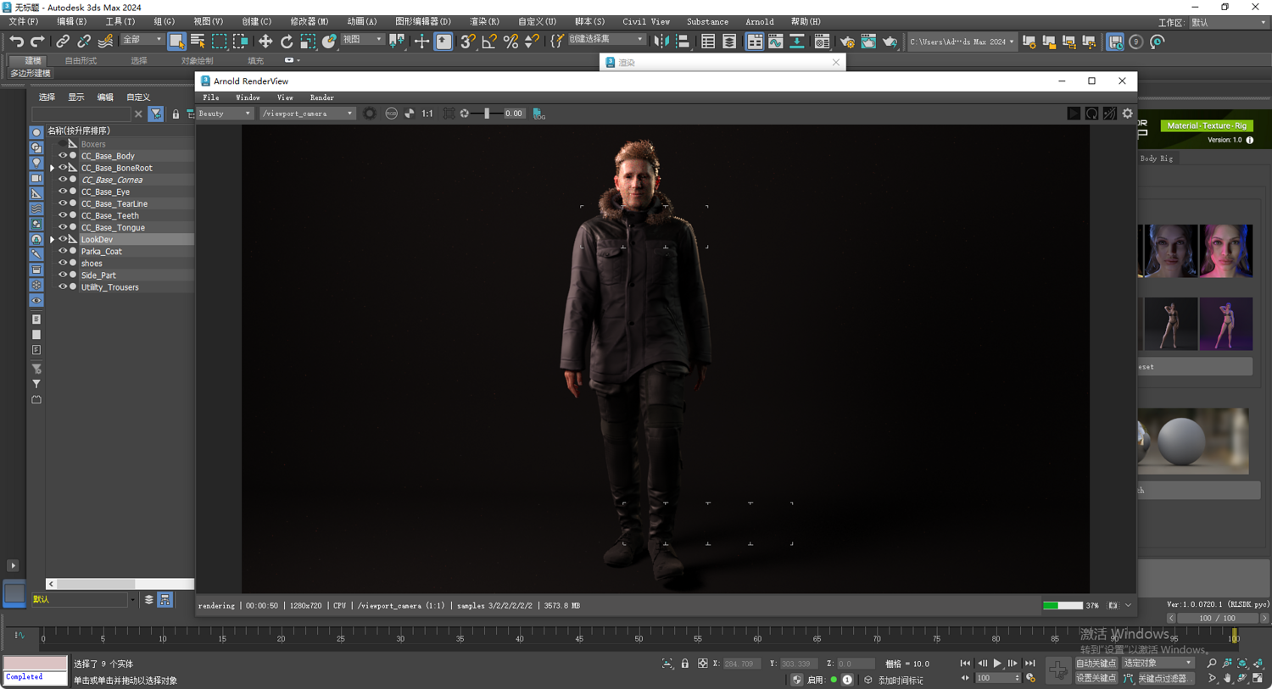Image resolution: width=1272 pixels, height=689 pixels.
Task: Open the project path dropdown
Action: [962, 42]
